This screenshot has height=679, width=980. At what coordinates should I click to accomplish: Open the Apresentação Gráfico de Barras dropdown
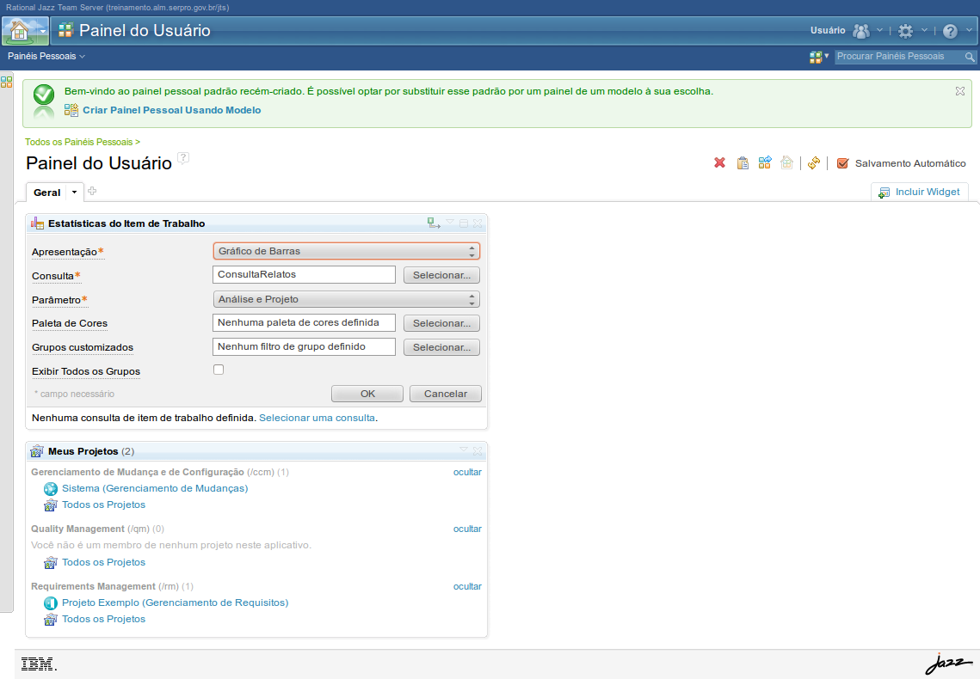pyautogui.click(x=346, y=251)
